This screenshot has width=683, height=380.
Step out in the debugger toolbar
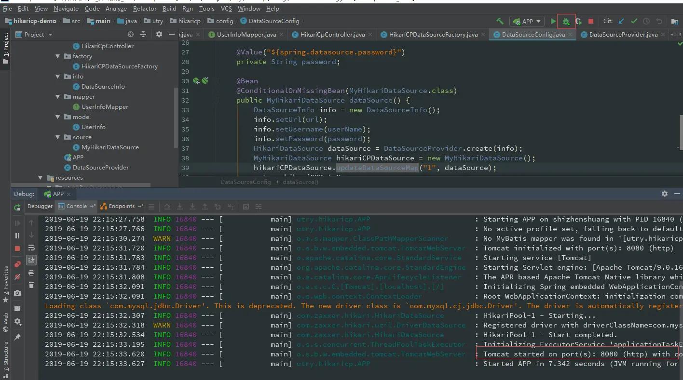[205, 207]
